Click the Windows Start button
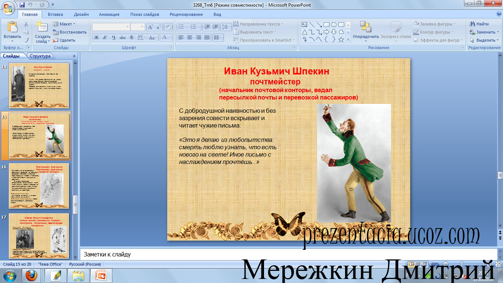This screenshot has width=503, height=283. (9, 275)
